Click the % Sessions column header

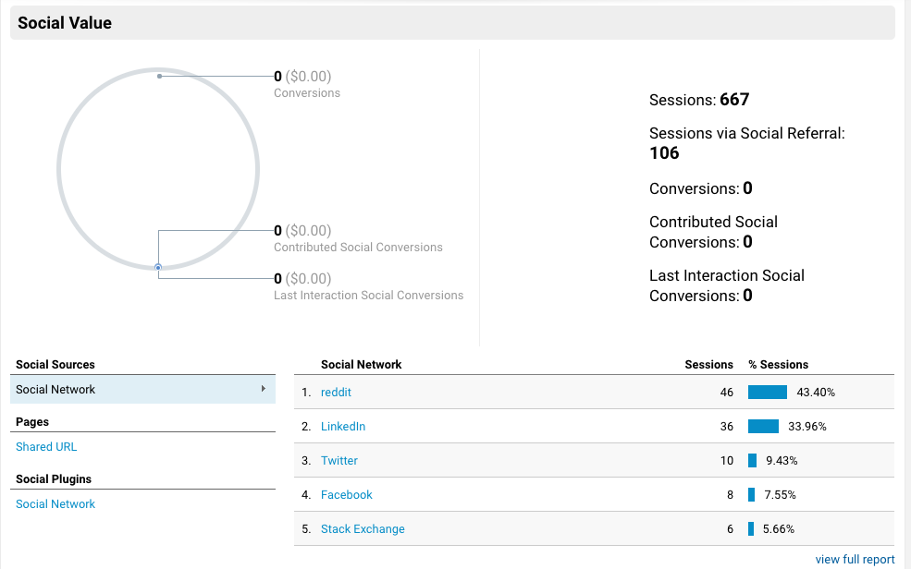[x=778, y=364]
